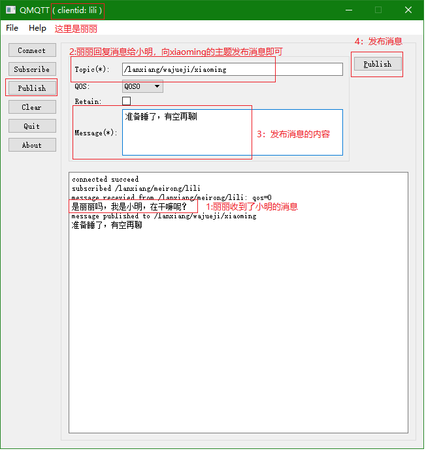
Task: Close the QMQTT window
Action: [x=408, y=10]
